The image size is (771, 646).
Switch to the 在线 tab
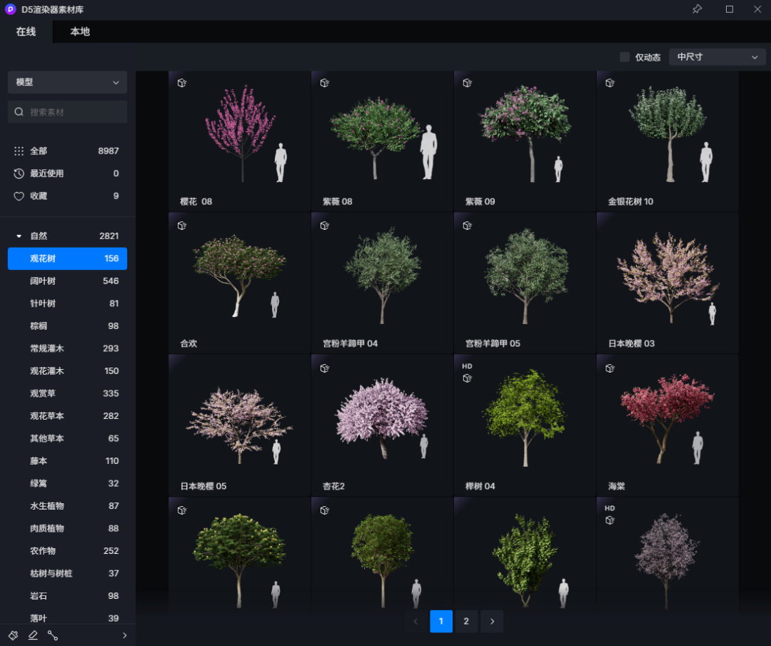[26, 31]
